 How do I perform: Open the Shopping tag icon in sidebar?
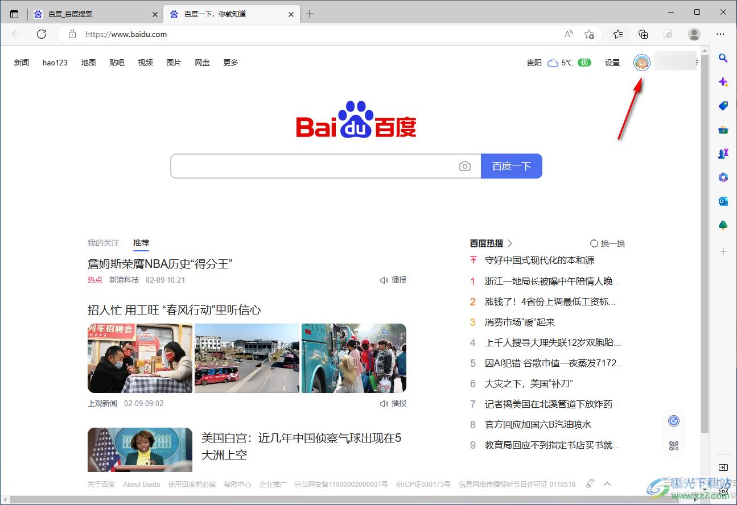[723, 106]
